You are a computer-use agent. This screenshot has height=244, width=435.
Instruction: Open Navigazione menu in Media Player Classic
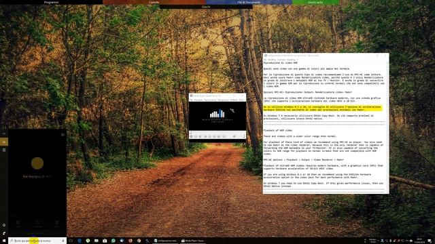pyautogui.click(x=223, y=100)
